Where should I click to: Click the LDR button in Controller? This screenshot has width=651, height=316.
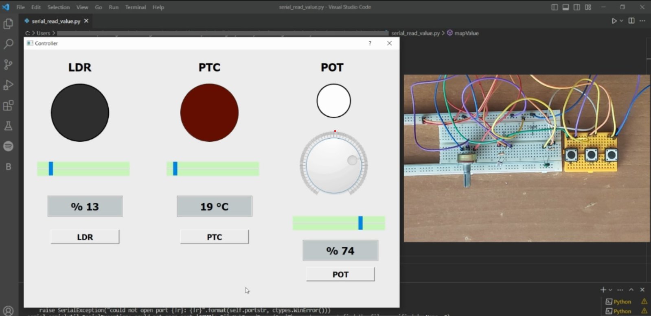(x=85, y=237)
